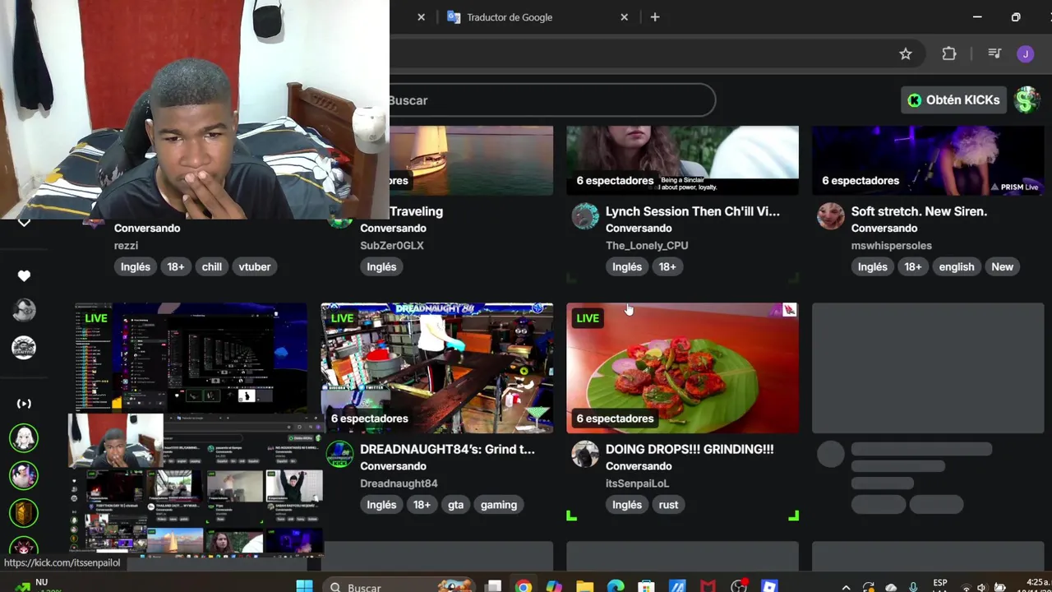Open gold-shield avatar recommended channel in sidebar
Viewport: 1052px width, 592px height.
[x=24, y=513]
